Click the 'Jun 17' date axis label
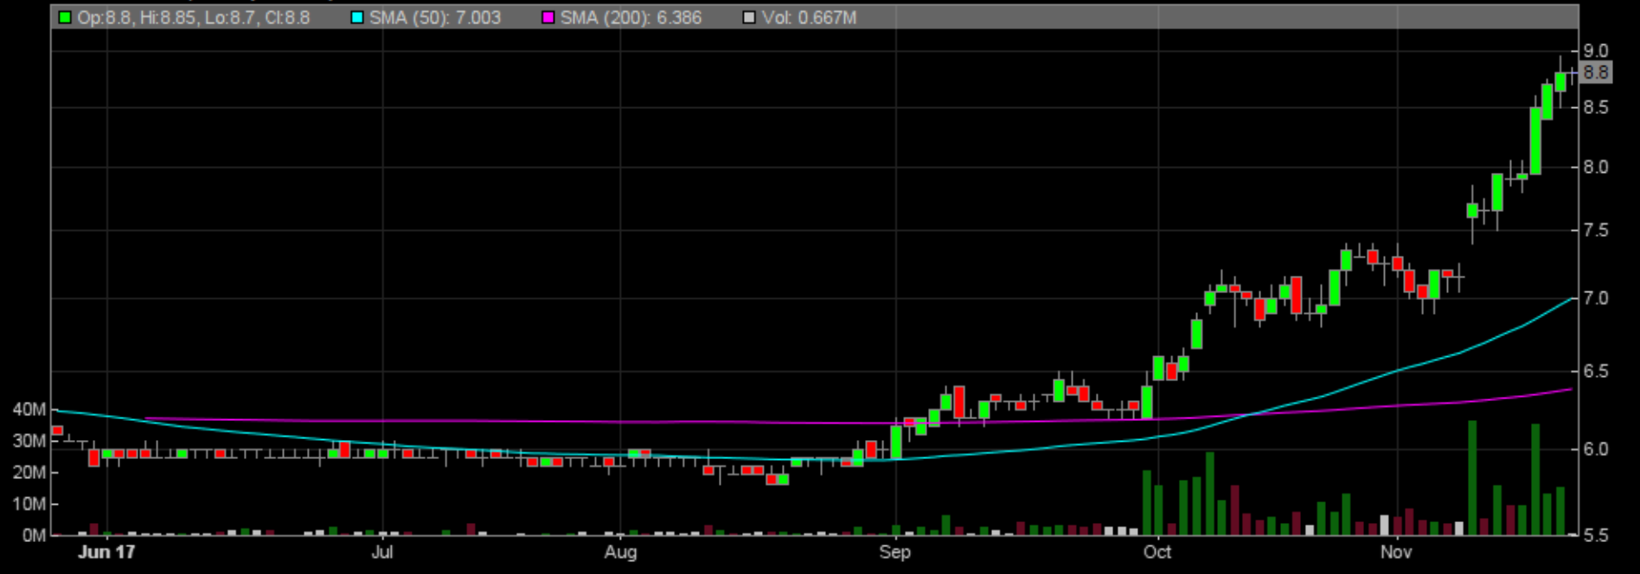1640x574 pixels. click(x=106, y=552)
